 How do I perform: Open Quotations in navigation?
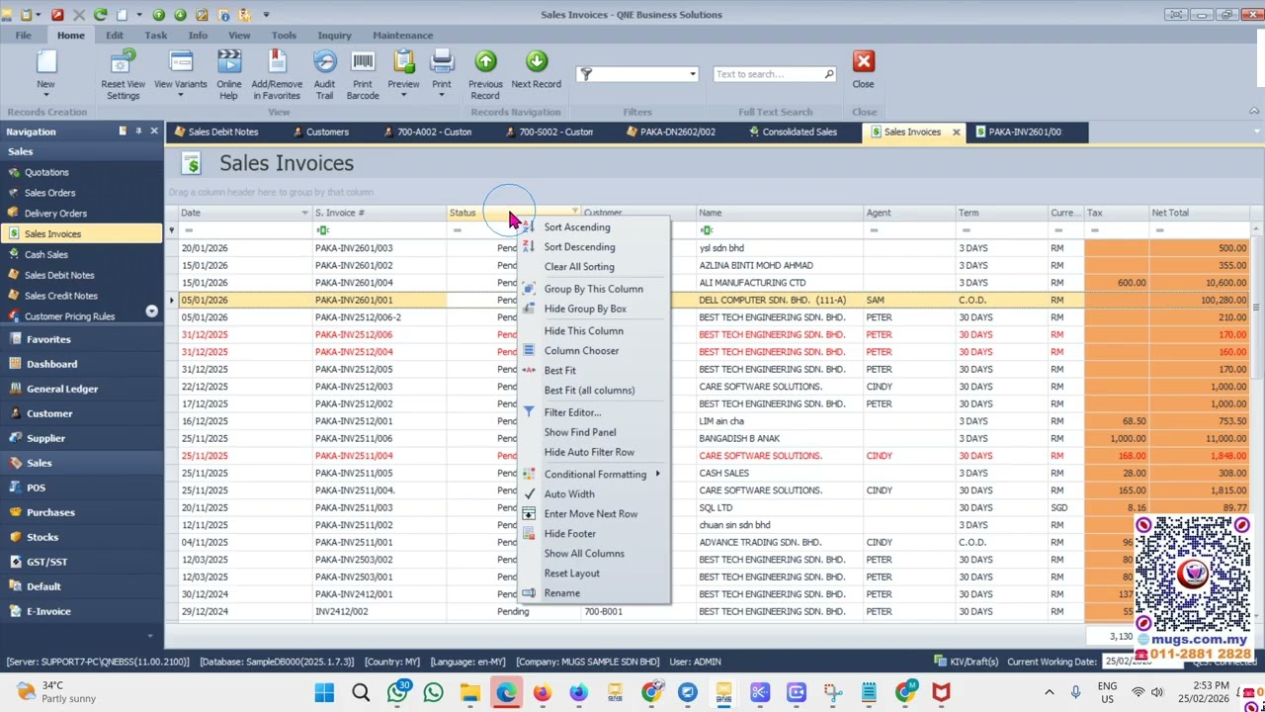(x=82, y=172)
